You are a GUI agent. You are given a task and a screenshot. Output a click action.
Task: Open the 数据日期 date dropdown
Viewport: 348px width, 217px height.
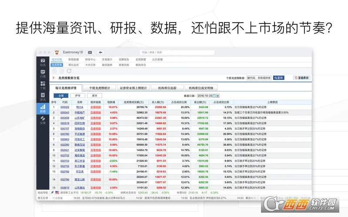(x=218, y=95)
